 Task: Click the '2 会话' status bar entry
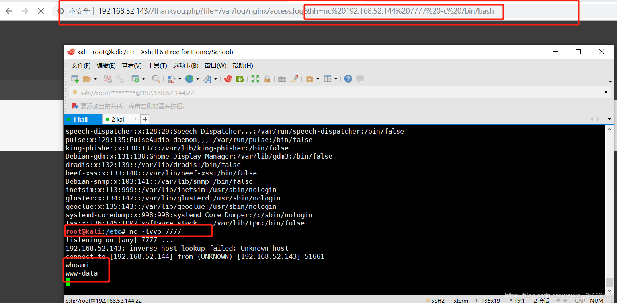point(541,300)
